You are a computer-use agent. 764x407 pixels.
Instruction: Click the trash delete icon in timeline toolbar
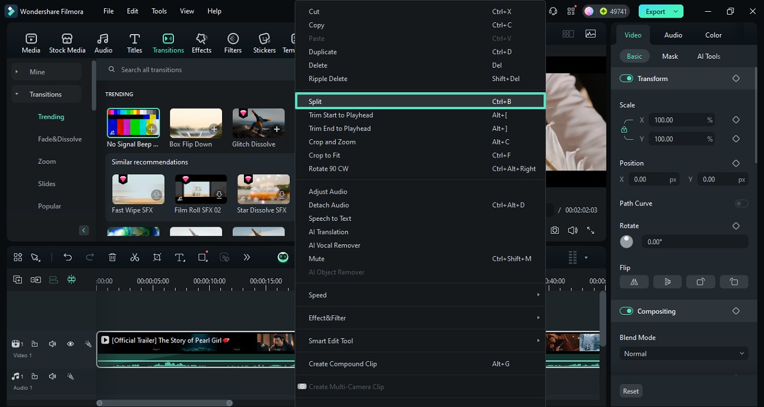112,257
